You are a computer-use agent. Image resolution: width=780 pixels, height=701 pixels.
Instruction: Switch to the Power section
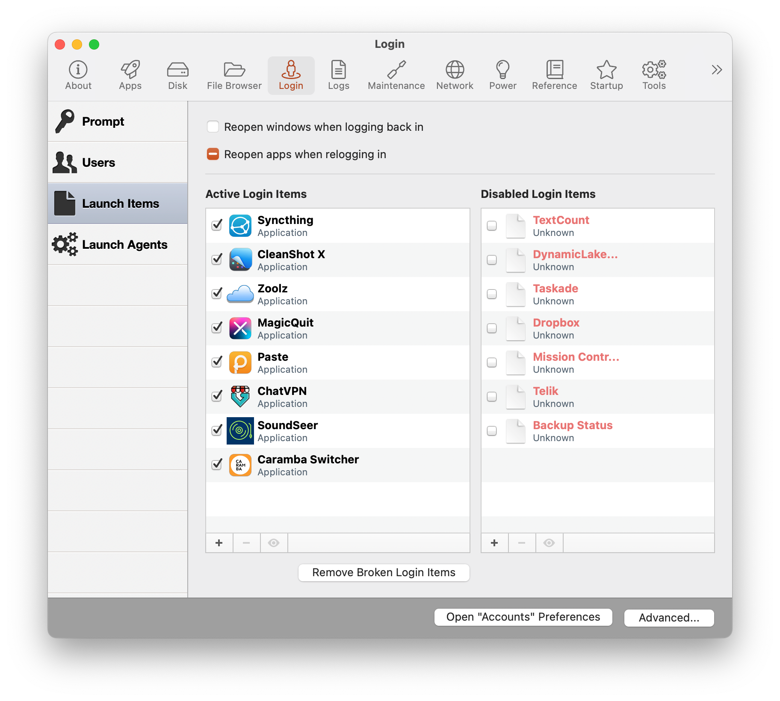point(503,75)
